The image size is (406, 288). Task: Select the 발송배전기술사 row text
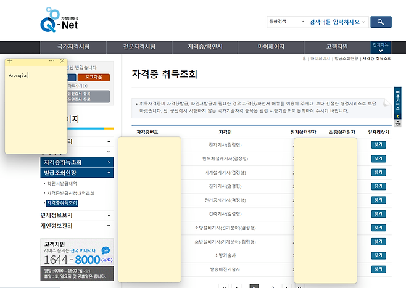point(225,269)
